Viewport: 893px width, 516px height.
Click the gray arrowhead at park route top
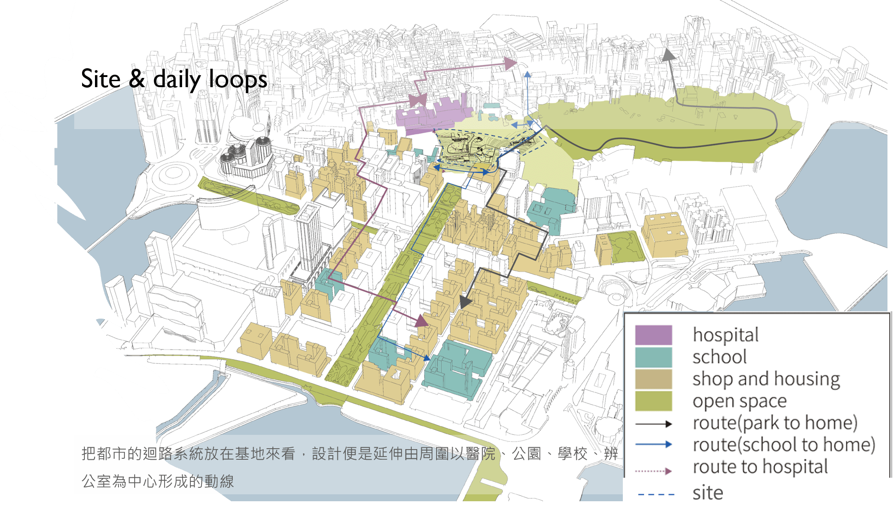pyautogui.click(x=668, y=55)
